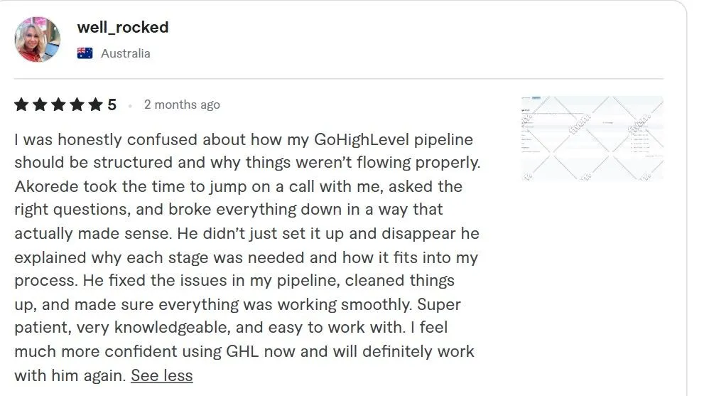Click the phrase "I was honestly confused"
The image size is (704, 396).
click(x=90, y=139)
